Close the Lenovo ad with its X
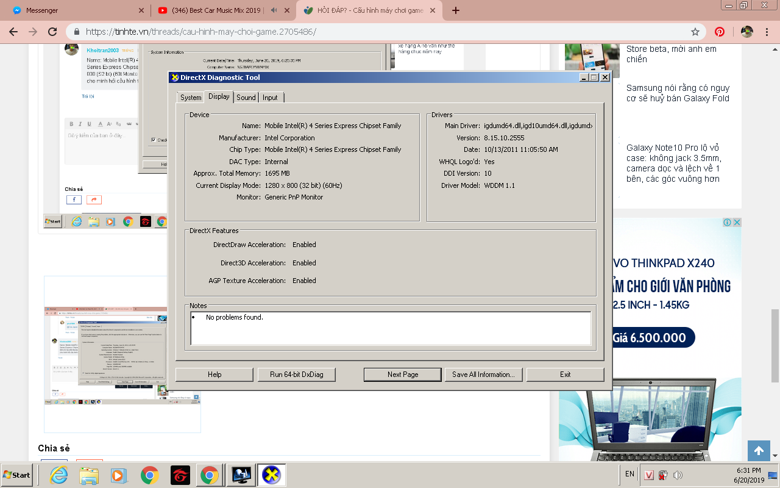This screenshot has width=780, height=488. coord(736,223)
